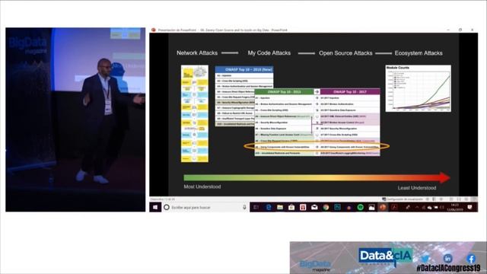Click the green-to-red gradient arrow
The image size is (487, 274).
click(x=317, y=177)
